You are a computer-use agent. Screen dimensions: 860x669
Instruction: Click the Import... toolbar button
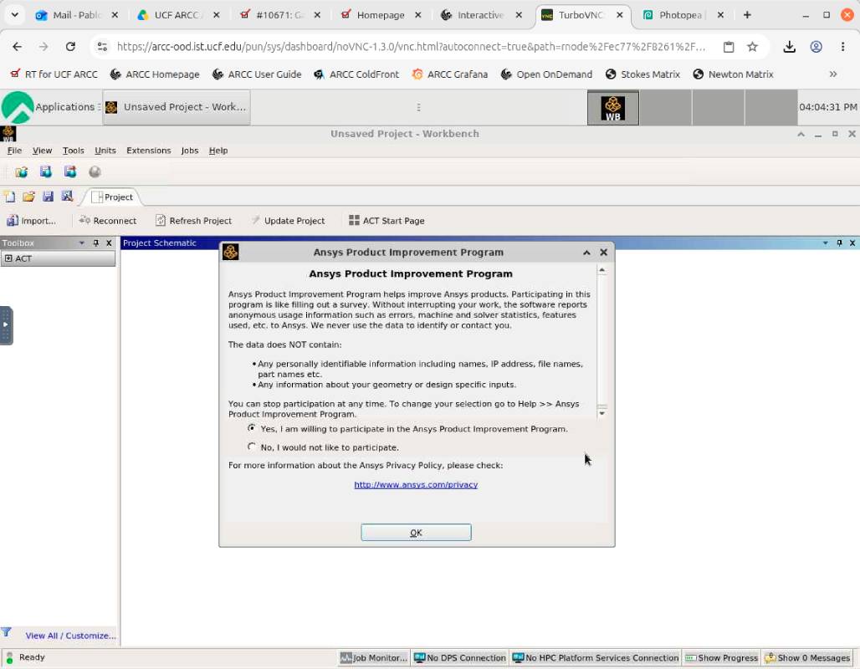[31, 221]
